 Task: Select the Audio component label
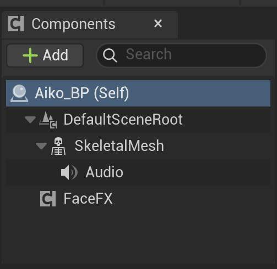click(104, 172)
